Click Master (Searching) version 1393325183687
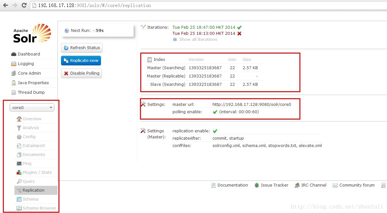Viewport: 387px width, 213px height. (x=205, y=68)
